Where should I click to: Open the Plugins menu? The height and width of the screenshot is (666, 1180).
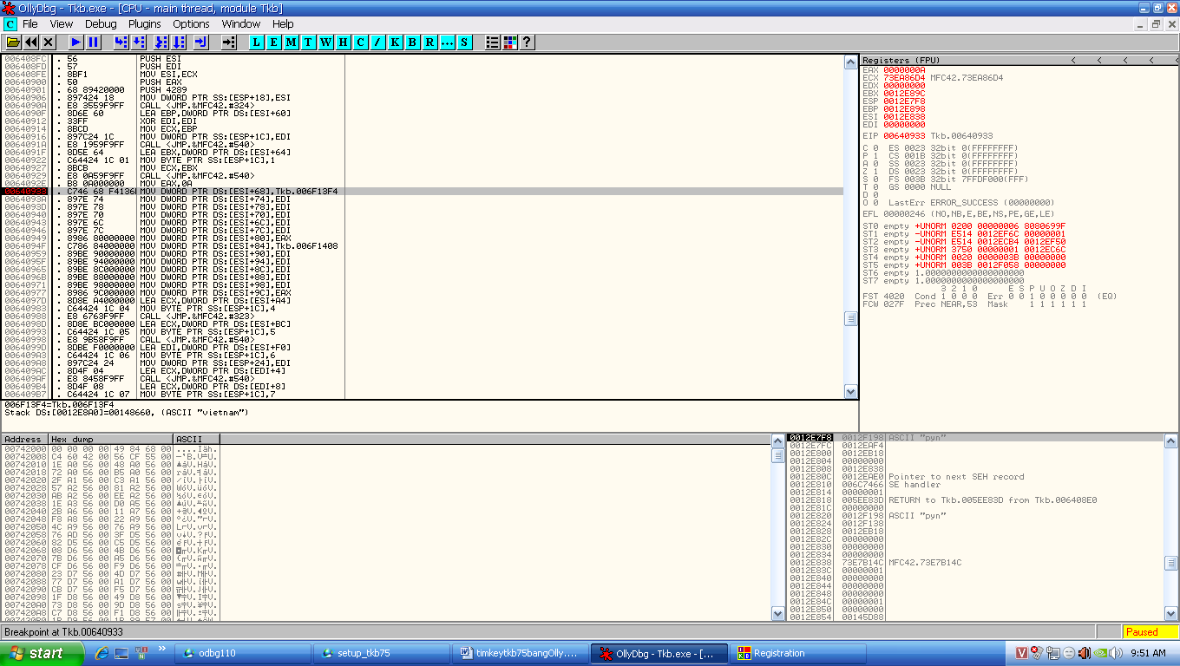(x=145, y=23)
